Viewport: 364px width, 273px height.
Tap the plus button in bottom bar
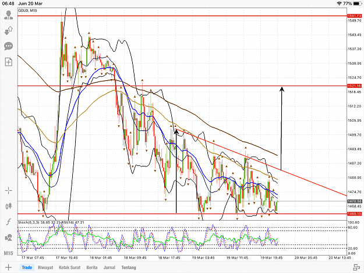[8, 267]
